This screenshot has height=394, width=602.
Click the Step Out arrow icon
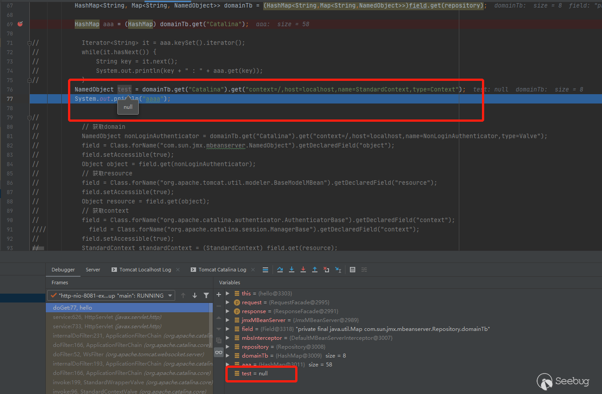coord(315,270)
